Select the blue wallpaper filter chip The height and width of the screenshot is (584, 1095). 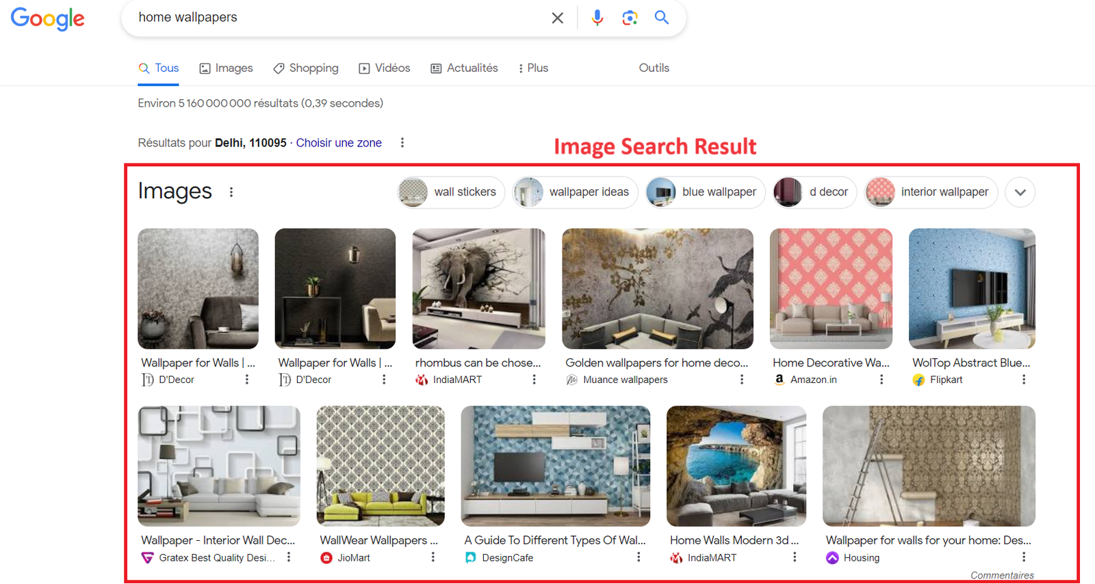[x=706, y=192]
